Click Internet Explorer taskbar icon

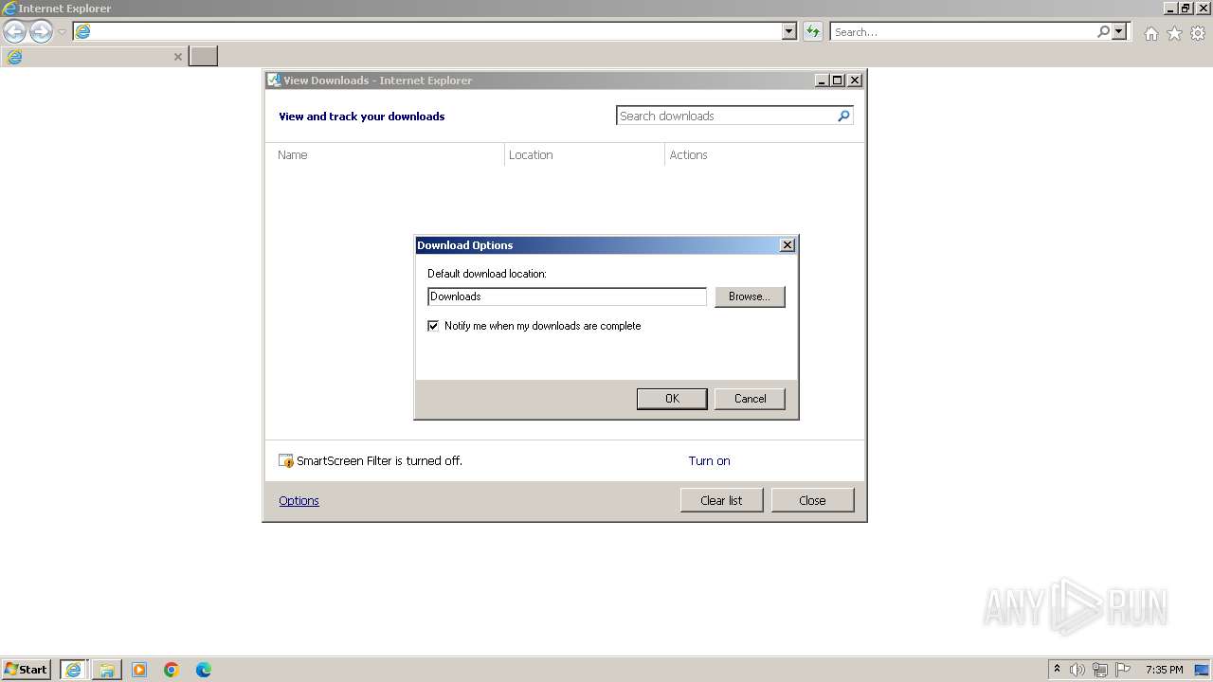[x=73, y=670]
